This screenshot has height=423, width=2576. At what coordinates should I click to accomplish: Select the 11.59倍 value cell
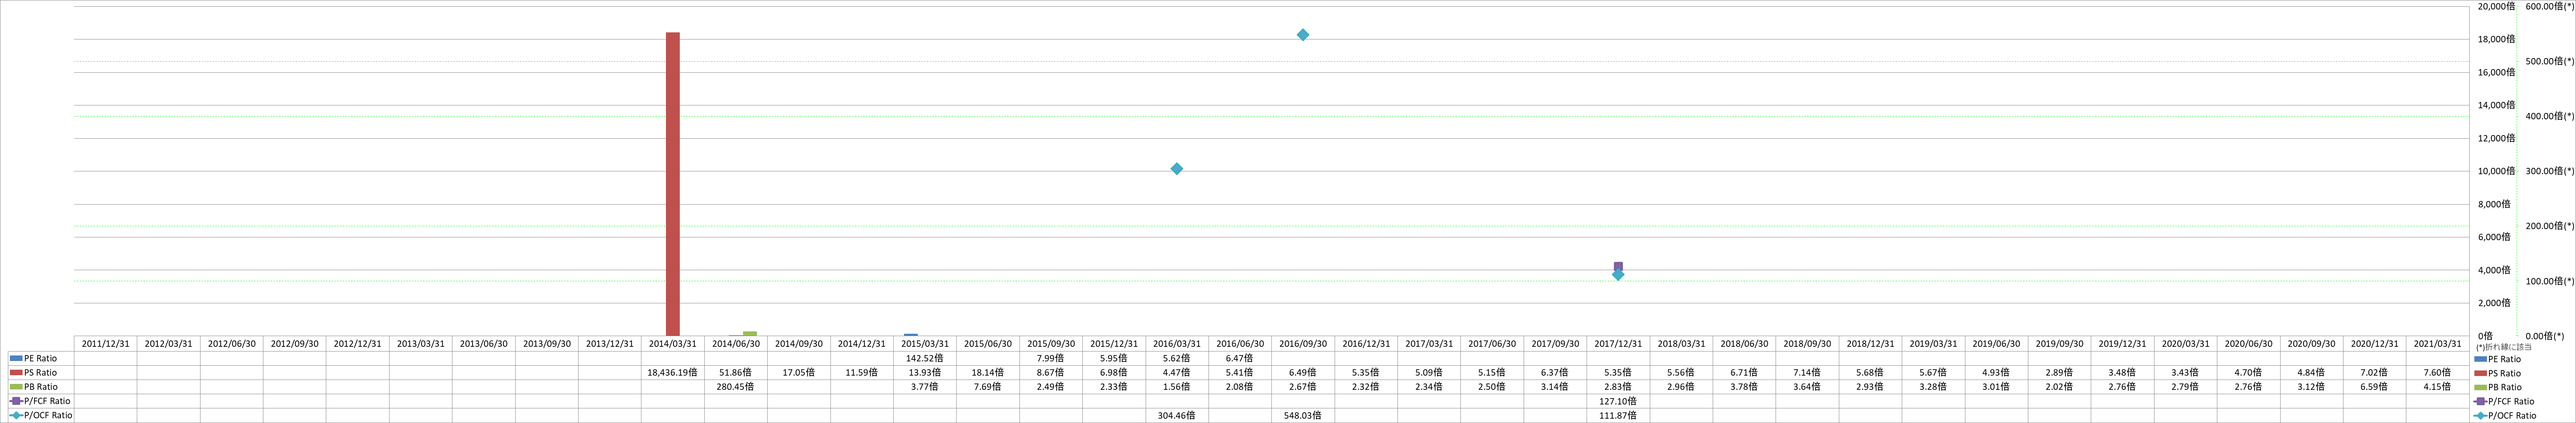click(862, 372)
